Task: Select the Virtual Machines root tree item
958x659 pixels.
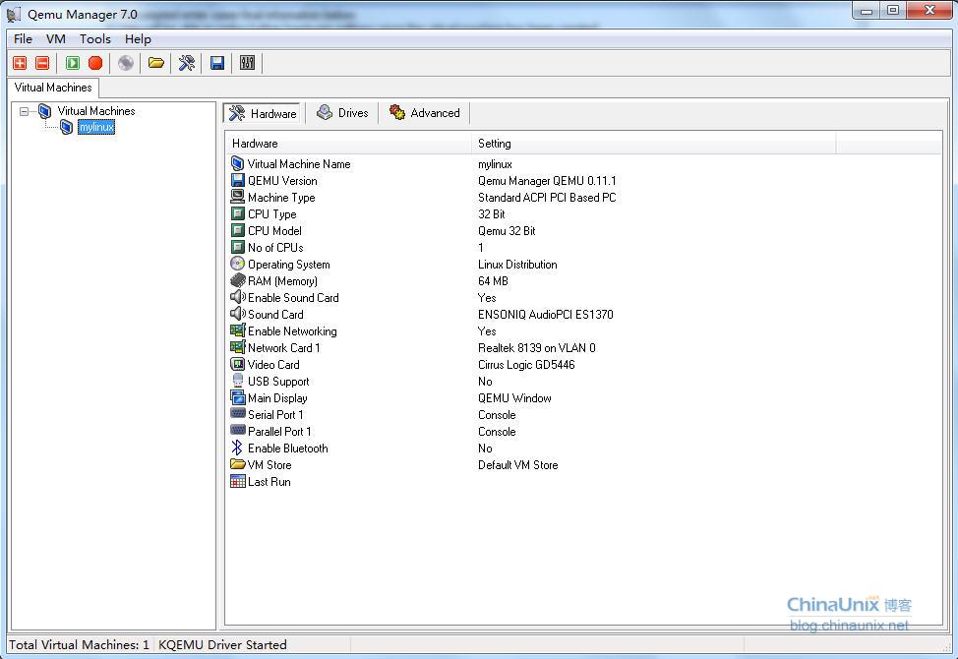Action: (96, 111)
